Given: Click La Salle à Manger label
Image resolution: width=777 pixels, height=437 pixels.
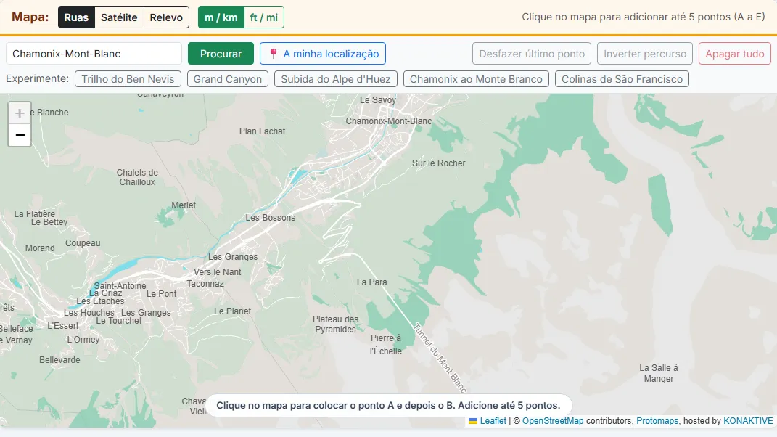Looking at the screenshot, I should pyautogui.click(x=659, y=373).
